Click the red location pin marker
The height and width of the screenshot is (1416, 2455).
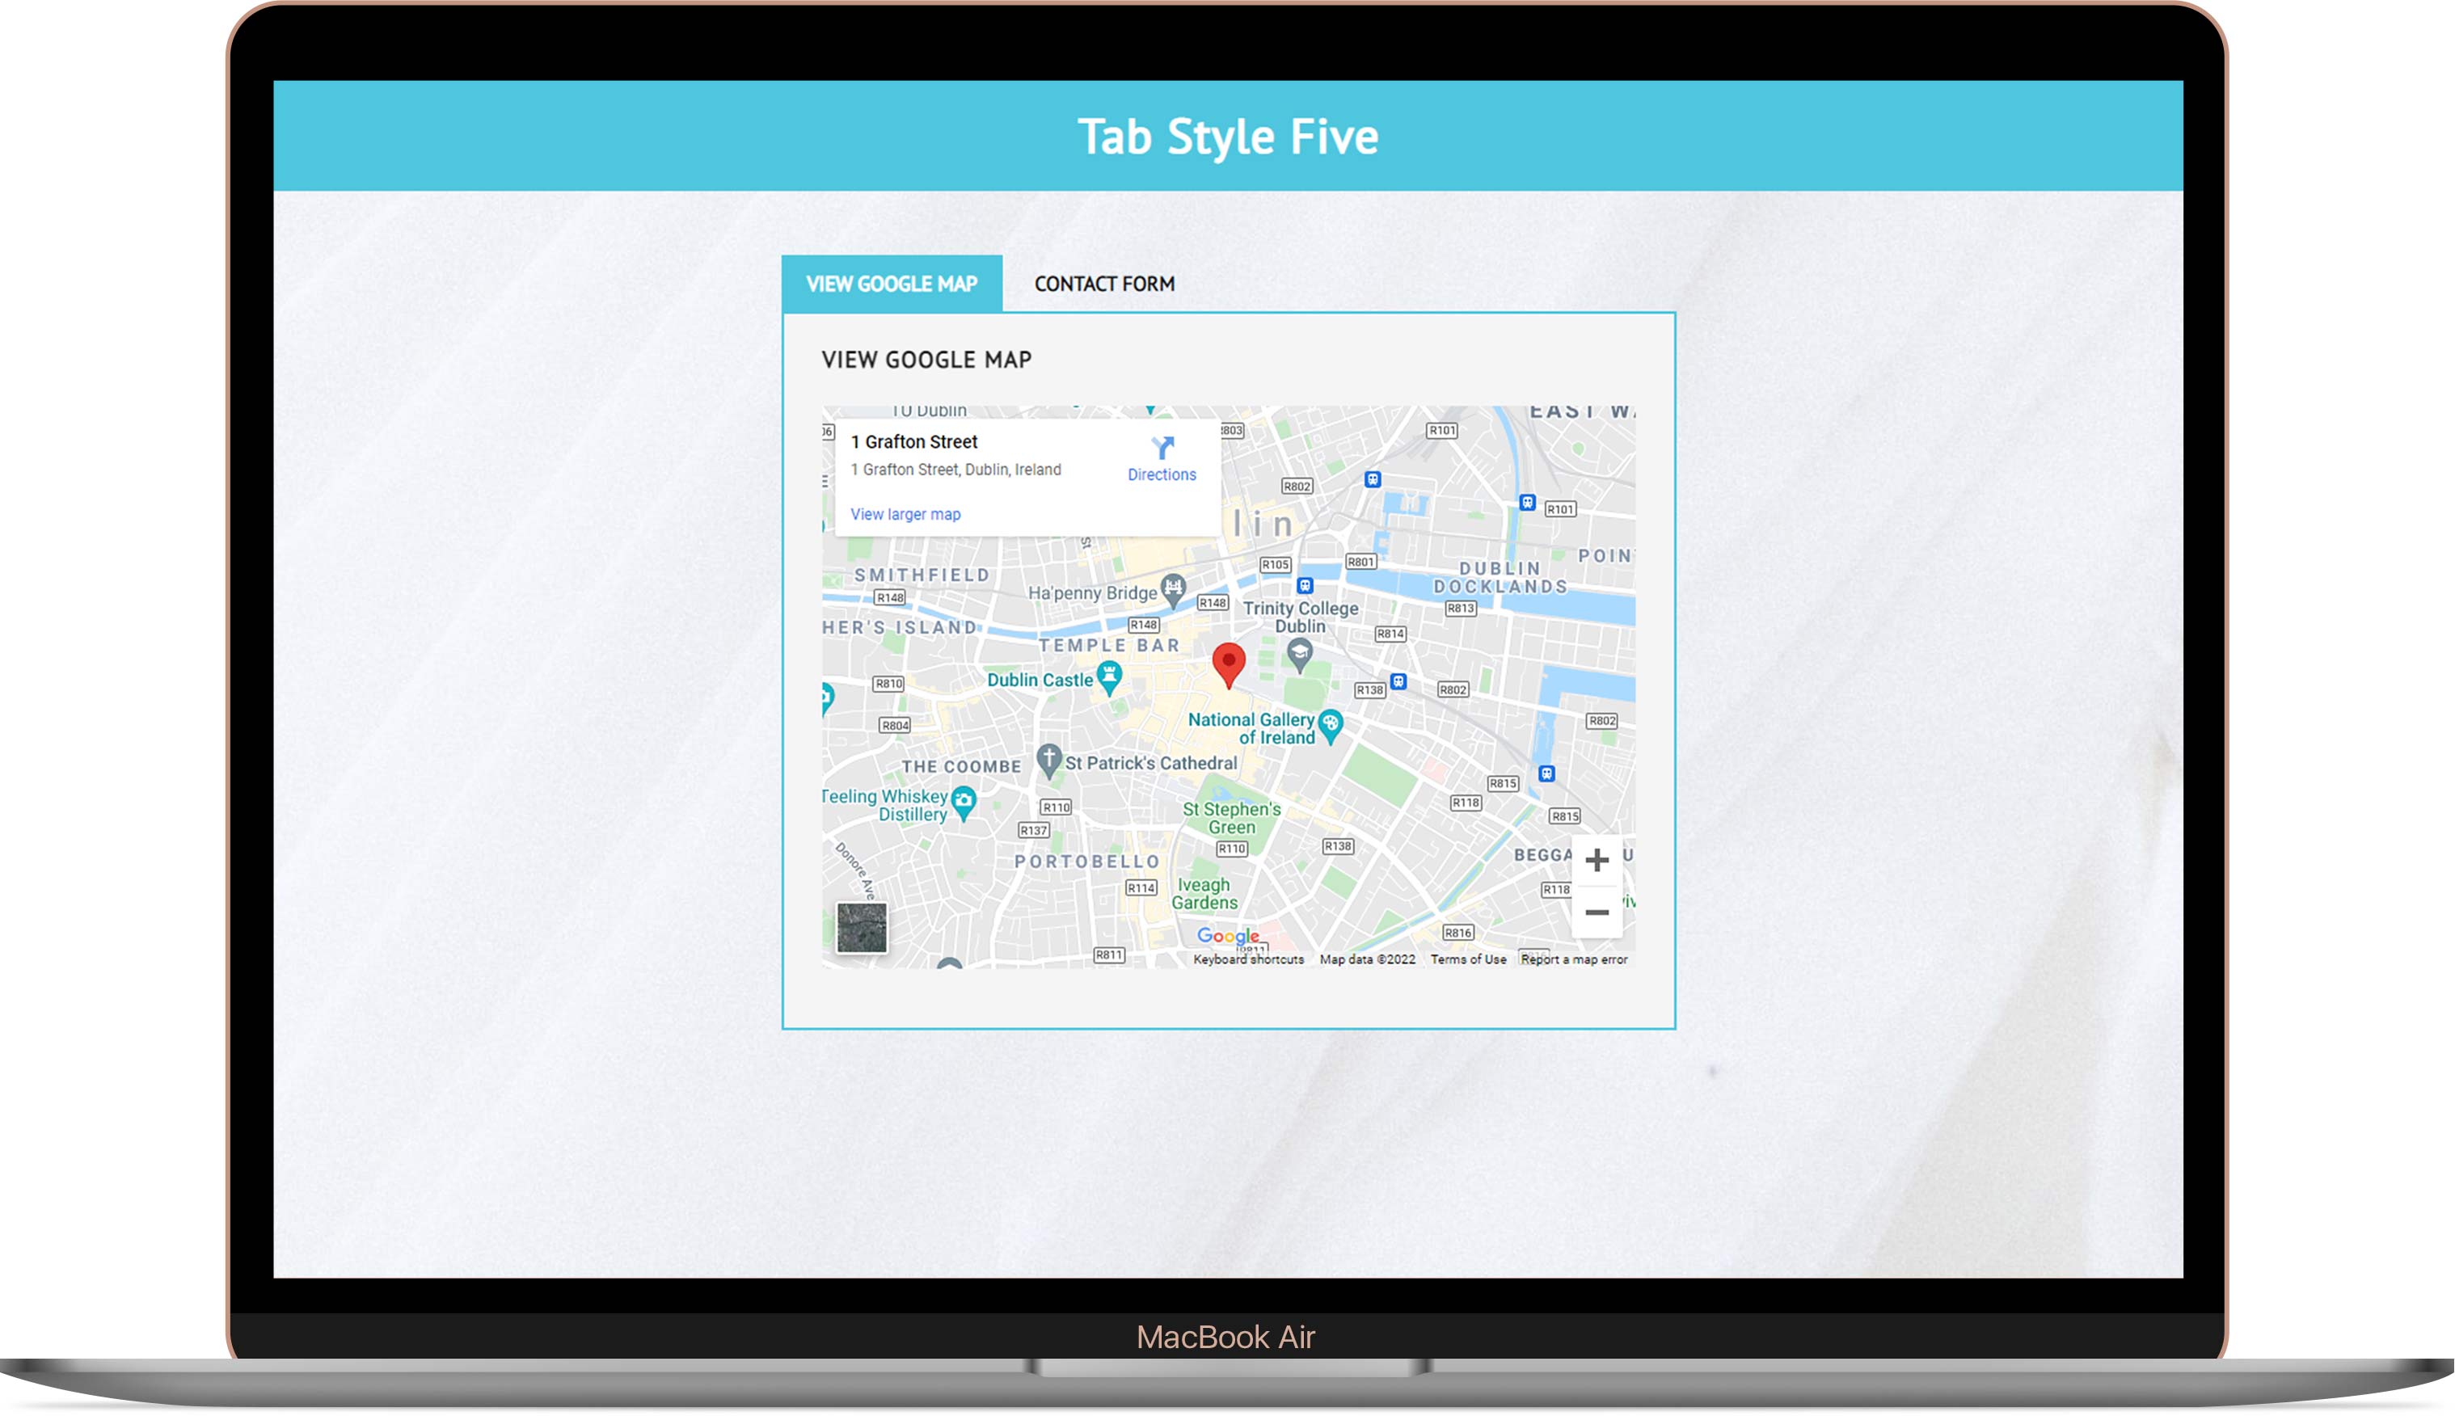click(1229, 662)
